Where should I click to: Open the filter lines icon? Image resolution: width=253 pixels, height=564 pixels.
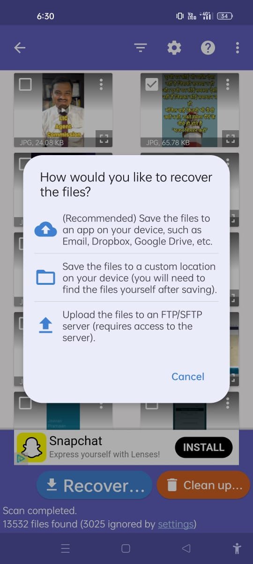(140, 47)
